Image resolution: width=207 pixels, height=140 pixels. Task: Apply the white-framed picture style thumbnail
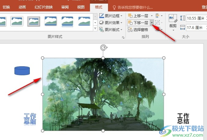(x=17, y=21)
